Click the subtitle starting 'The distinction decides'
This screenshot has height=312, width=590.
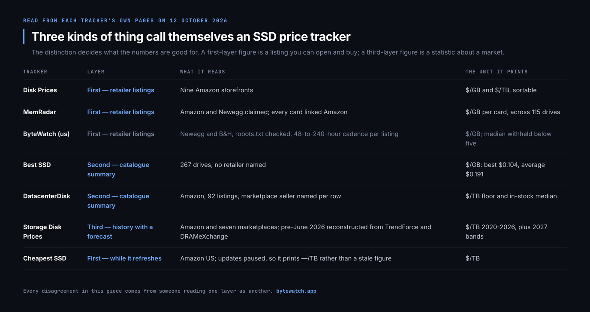268,52
